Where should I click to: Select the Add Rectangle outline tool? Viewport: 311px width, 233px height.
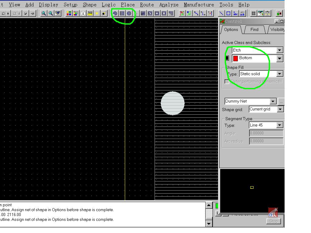pos(228,13)
